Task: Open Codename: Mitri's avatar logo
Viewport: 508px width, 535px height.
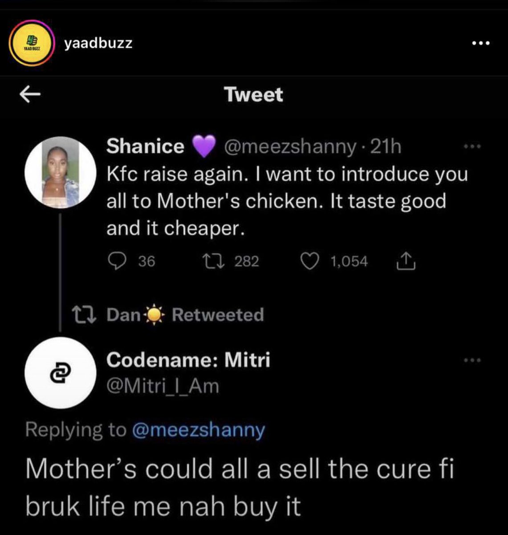Action: [x=60, y=373]
